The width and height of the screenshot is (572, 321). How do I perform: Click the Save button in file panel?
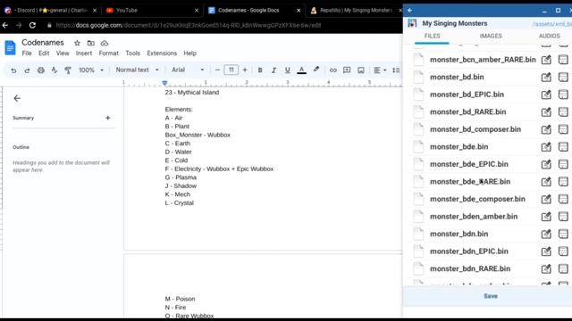[491, 296]
